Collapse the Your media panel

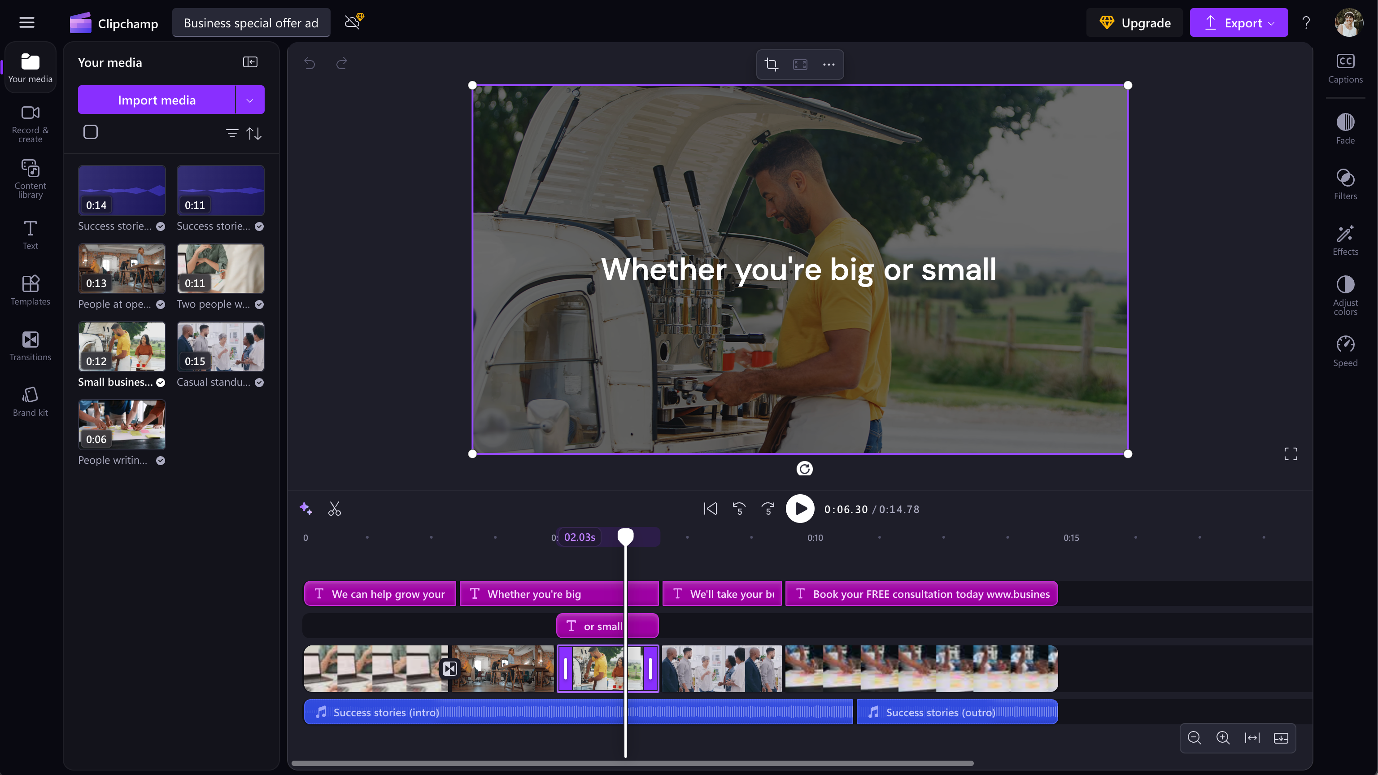pyautogui.click(x=250, y=62)
